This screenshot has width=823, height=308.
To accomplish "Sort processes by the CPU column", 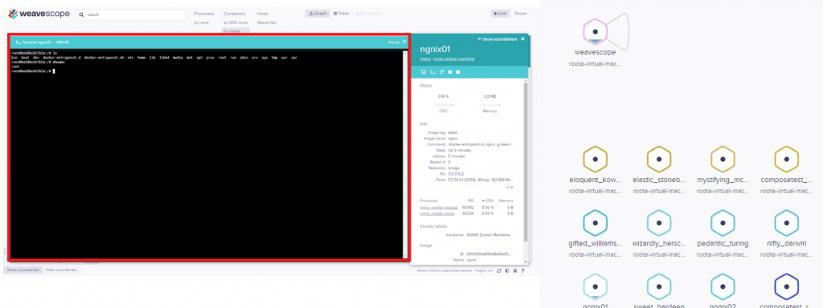I will click(x=488, y=201).
